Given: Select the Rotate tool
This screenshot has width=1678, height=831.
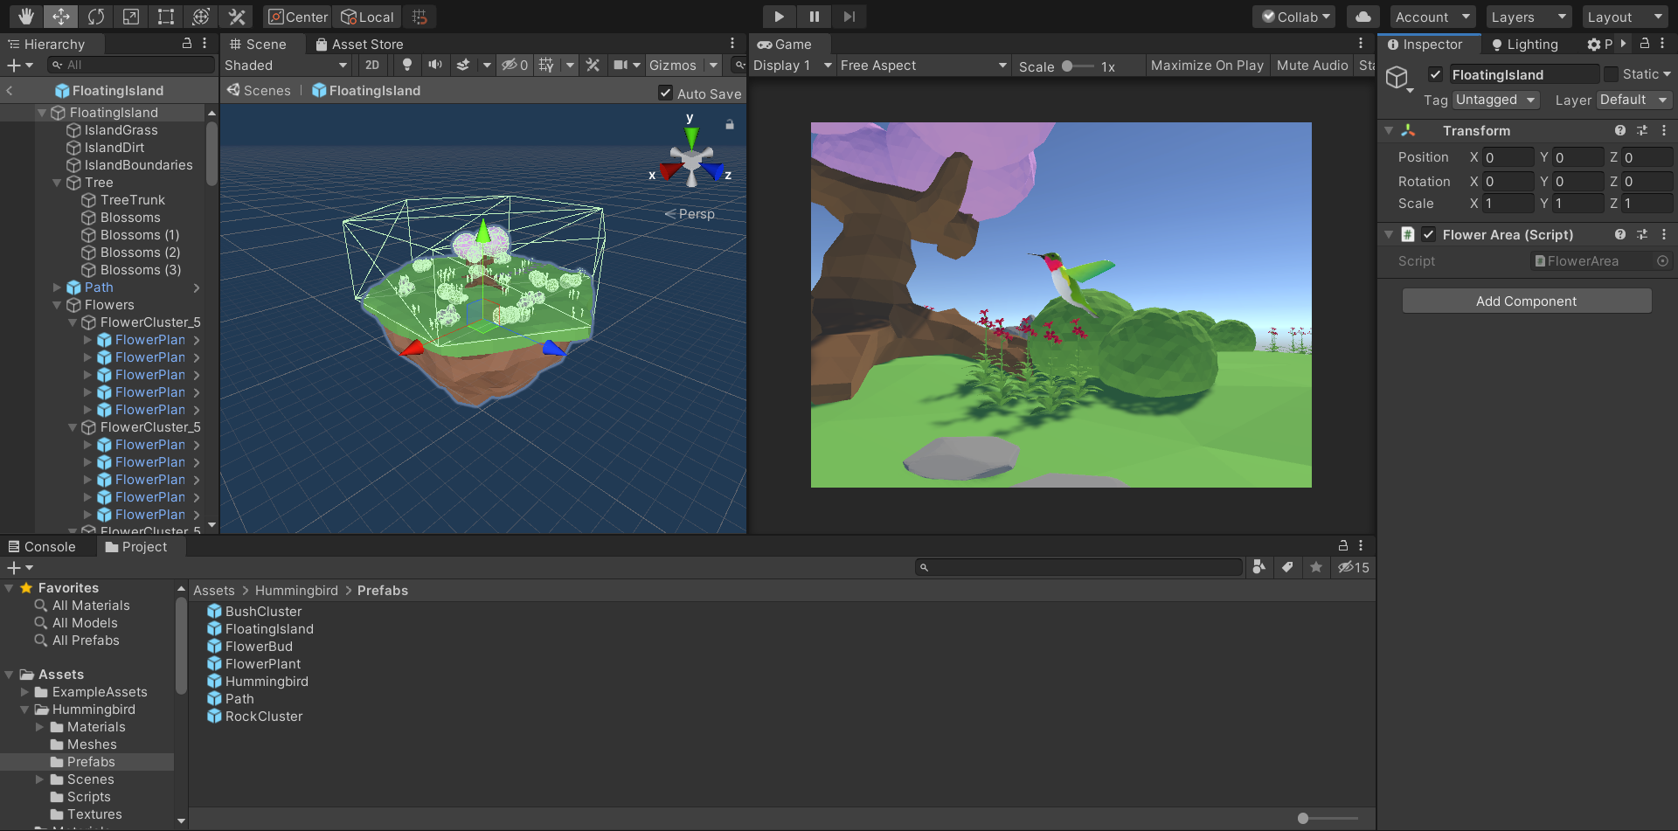Looking at the screenshot, I should click(x=96, y=17).
